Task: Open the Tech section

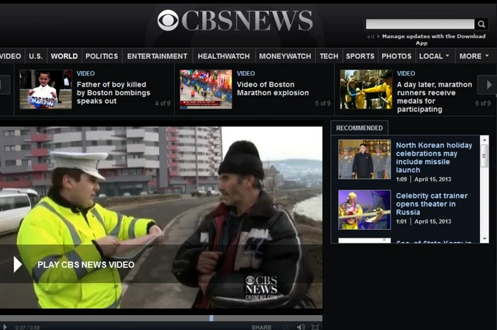Action: (329, 56)
